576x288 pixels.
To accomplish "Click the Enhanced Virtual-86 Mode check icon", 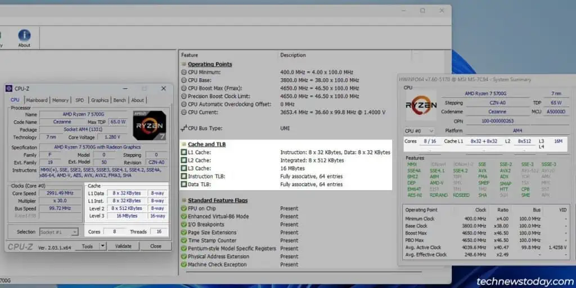I will pyautogui.click(x=184, y=217).
